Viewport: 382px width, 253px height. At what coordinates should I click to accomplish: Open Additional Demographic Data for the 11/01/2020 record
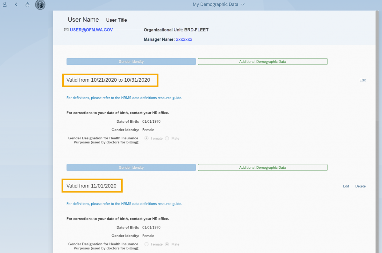point(262,168)
